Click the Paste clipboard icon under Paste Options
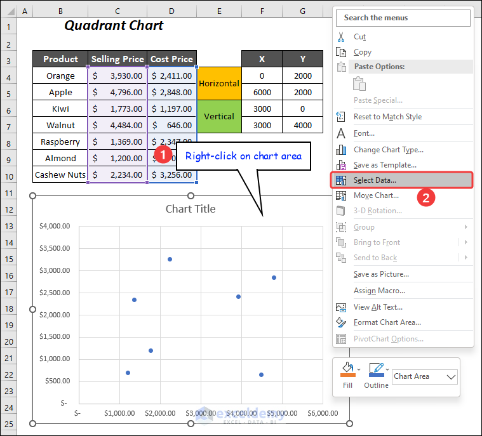The image size is (482, 436). 359,84
